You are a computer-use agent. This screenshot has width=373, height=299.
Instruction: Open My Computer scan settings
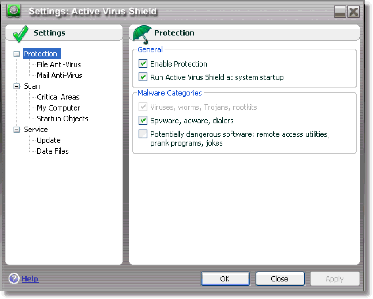pyautogui.click(x=59, y=108)
